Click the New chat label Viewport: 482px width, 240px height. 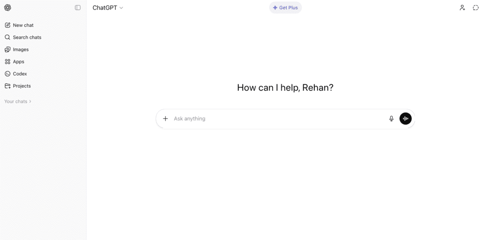[x=23, y=25]
